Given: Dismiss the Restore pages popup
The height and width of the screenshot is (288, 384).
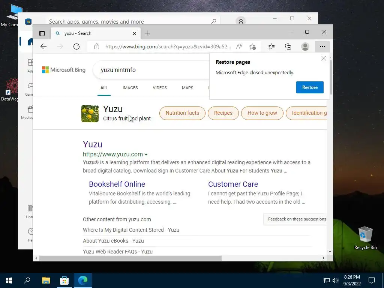Looking at the screenshot, I should pos(324,58).
